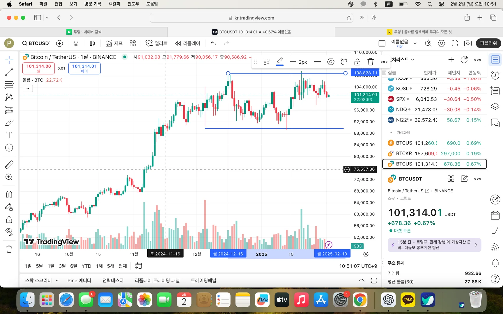
Task: Open the news item about 트럼프 관세
Action: pos(434,245)
